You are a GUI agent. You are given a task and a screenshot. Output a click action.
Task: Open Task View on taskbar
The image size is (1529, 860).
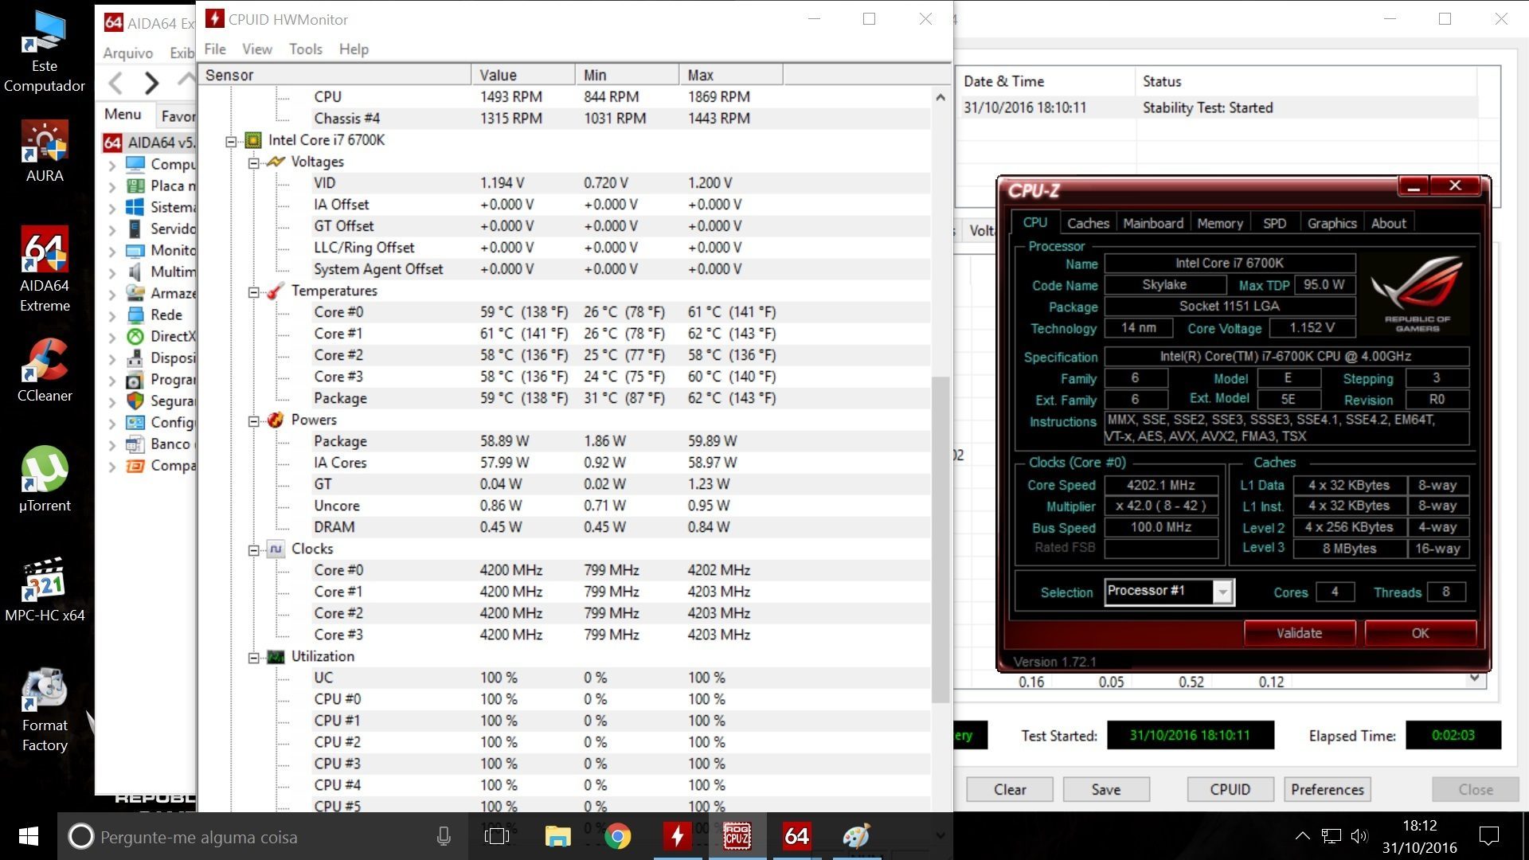tap(497, 836)
